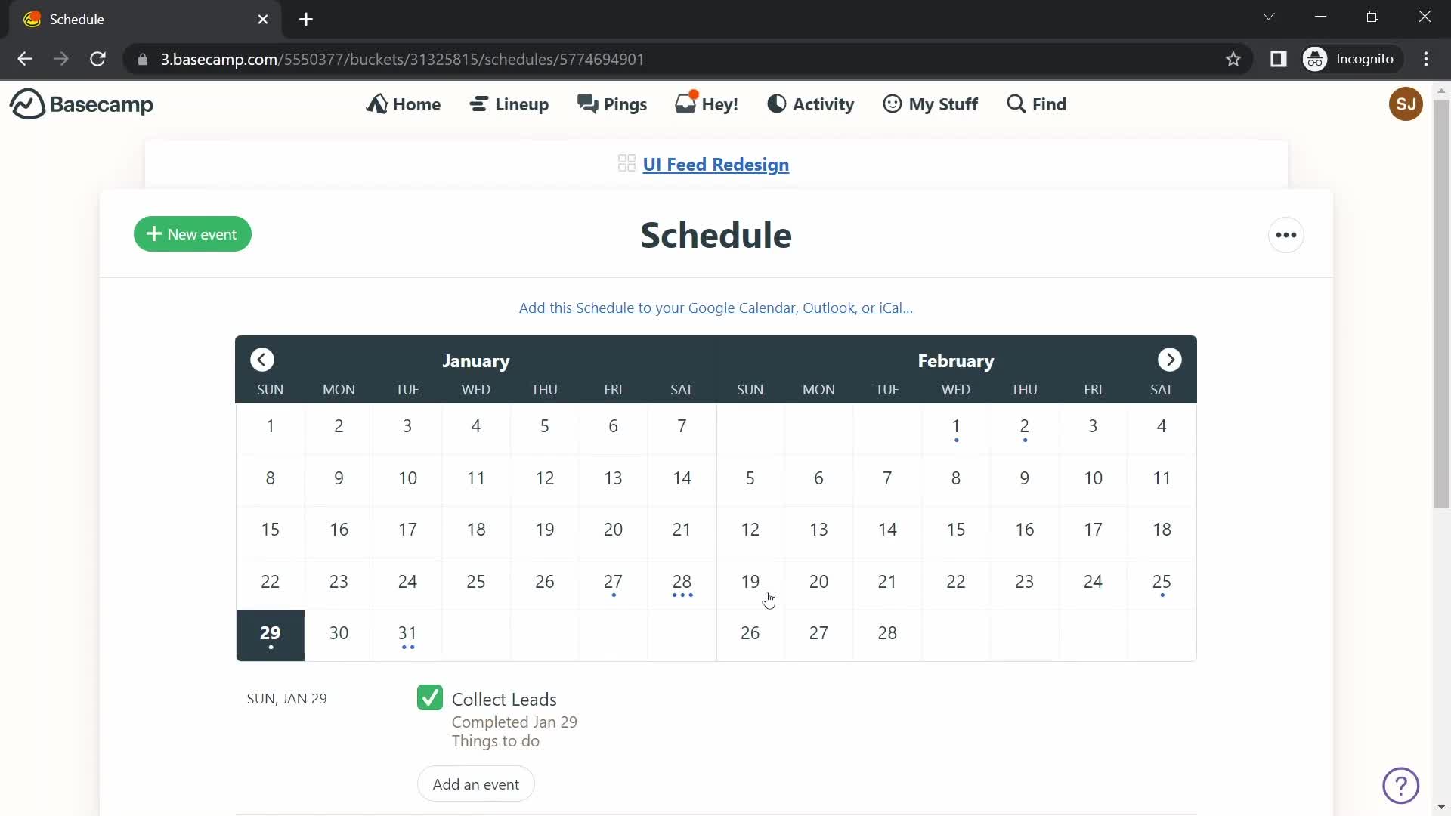
Task: Expand the previous month navigation arrow
Action: (x=262, y=359)
